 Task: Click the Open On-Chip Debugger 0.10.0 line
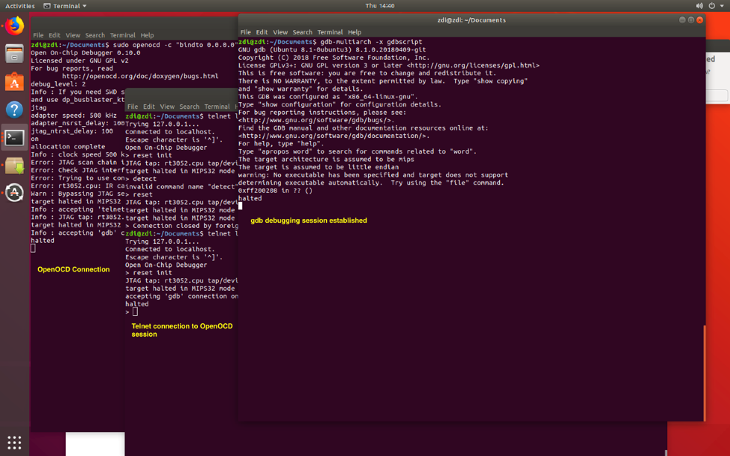coord(85,52)
